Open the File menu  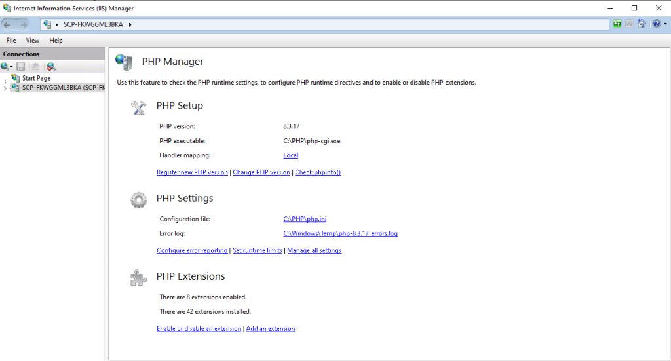point(11,40)
